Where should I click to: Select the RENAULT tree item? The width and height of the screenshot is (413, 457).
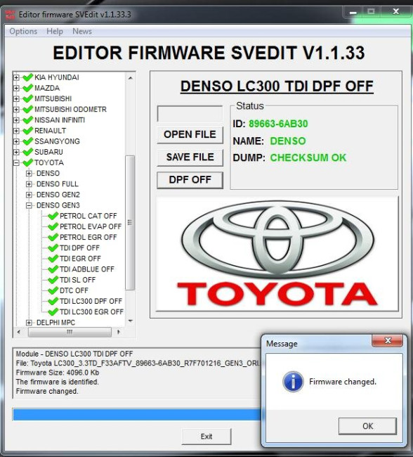[x=50, y=131]
